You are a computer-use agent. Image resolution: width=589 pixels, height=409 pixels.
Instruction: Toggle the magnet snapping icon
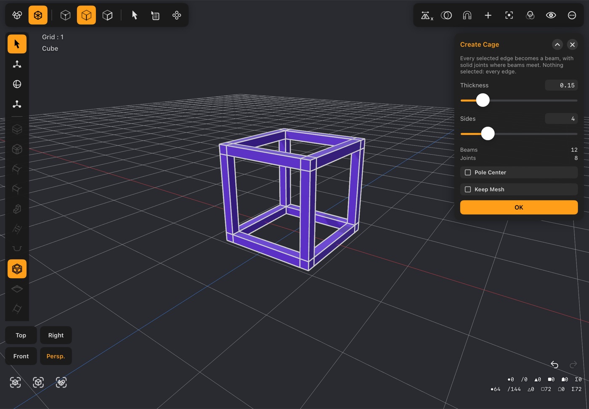tap(467, 15)
